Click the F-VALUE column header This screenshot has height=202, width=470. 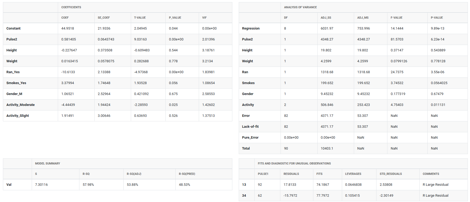[x=396, y=18]
